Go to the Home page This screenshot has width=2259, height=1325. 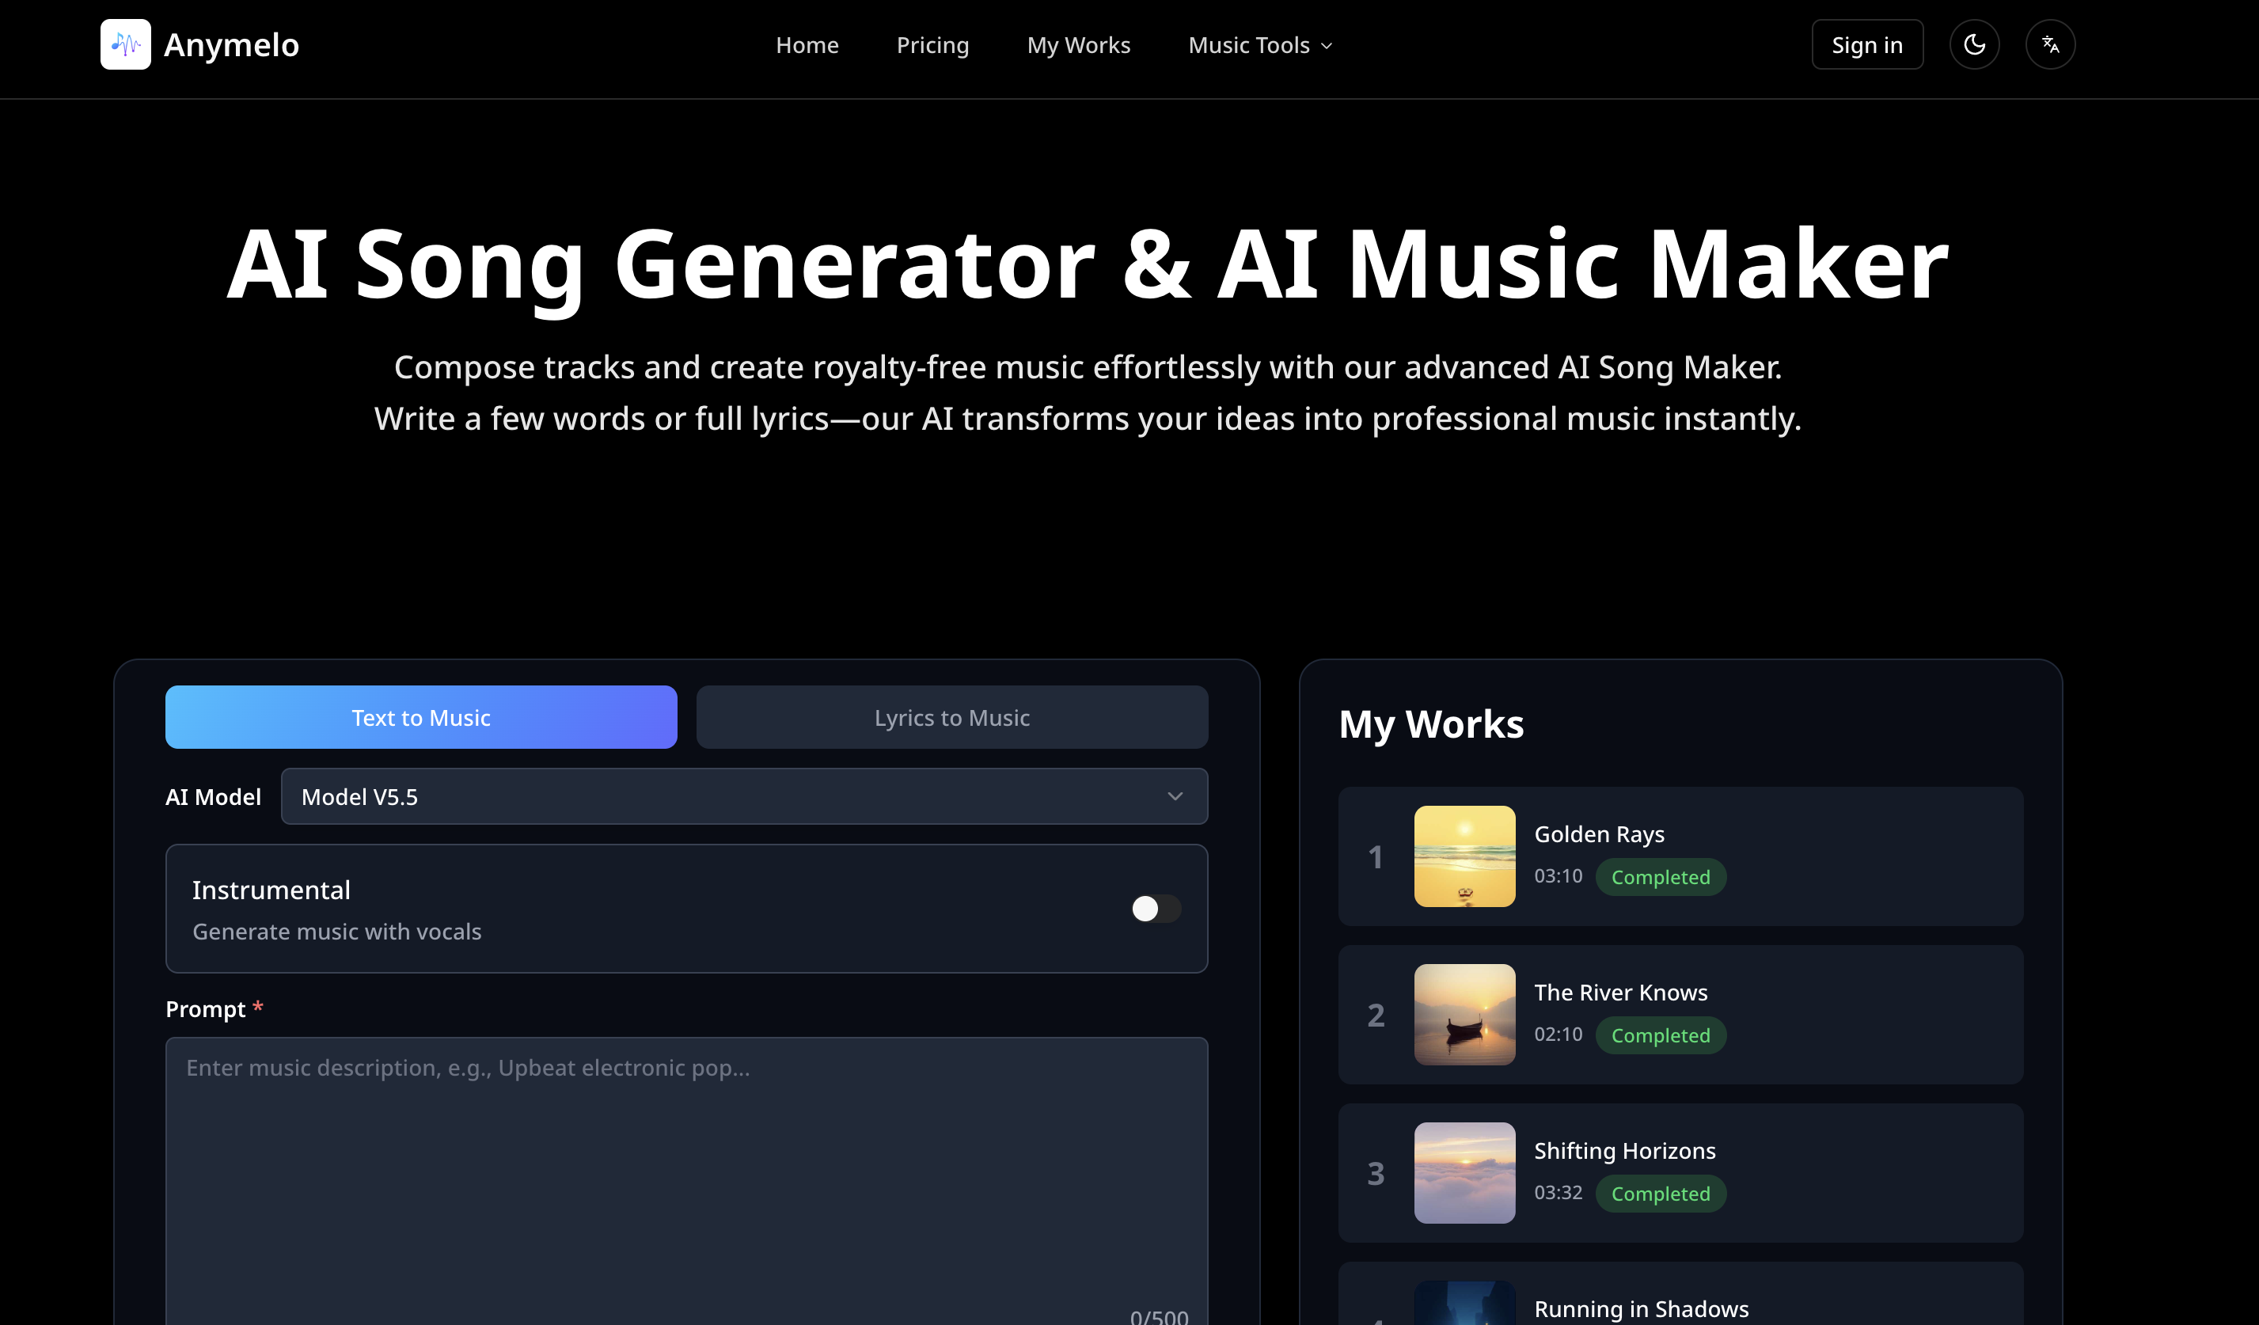pyautogui.click(x=807, y=45)
